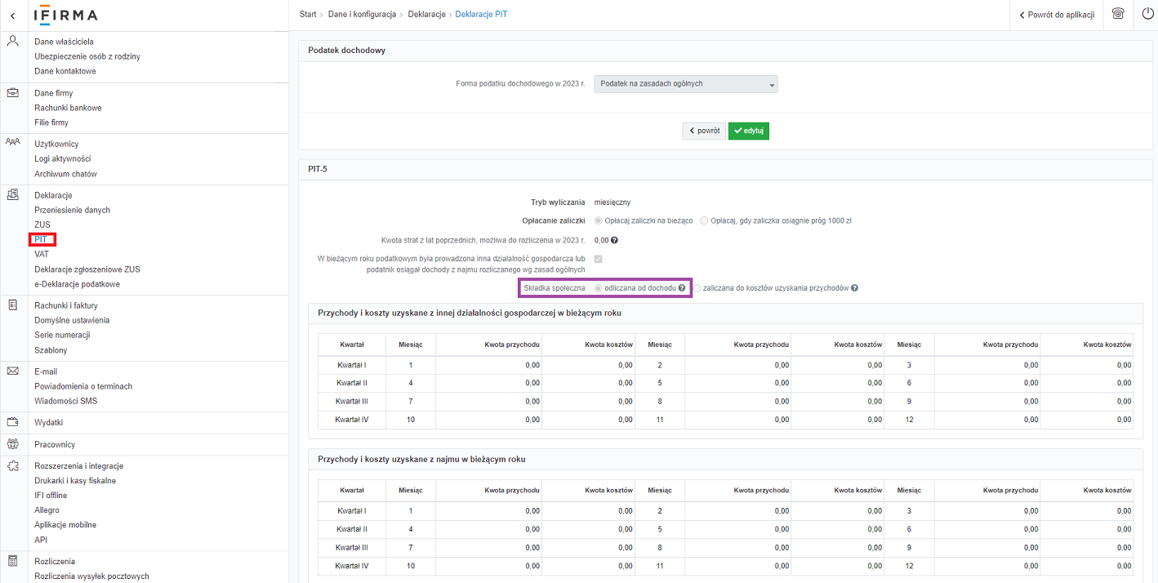This screenshot has height=583, width=1158.
Task: Click help icon next to loss amount 0,00
Action: point(614,240)
